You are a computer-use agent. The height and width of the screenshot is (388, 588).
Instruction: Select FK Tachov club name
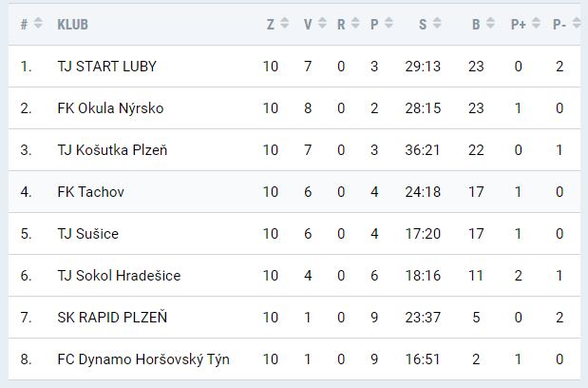pyautogui.click(x=90, y=192)
